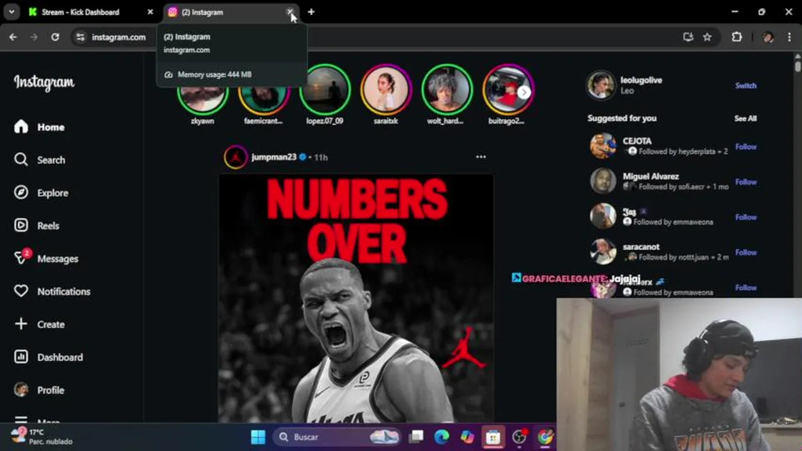The height and width of the screenshot is (451, 802).
Task: Open a new browser tab
Action: (x=311, y=12)
